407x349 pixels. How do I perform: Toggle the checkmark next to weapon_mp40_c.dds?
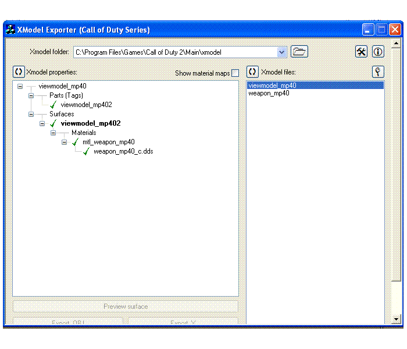coord(86,151)
